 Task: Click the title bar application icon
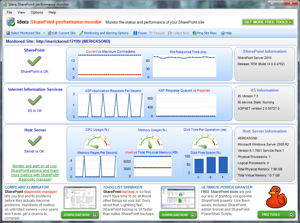point(5,4)
